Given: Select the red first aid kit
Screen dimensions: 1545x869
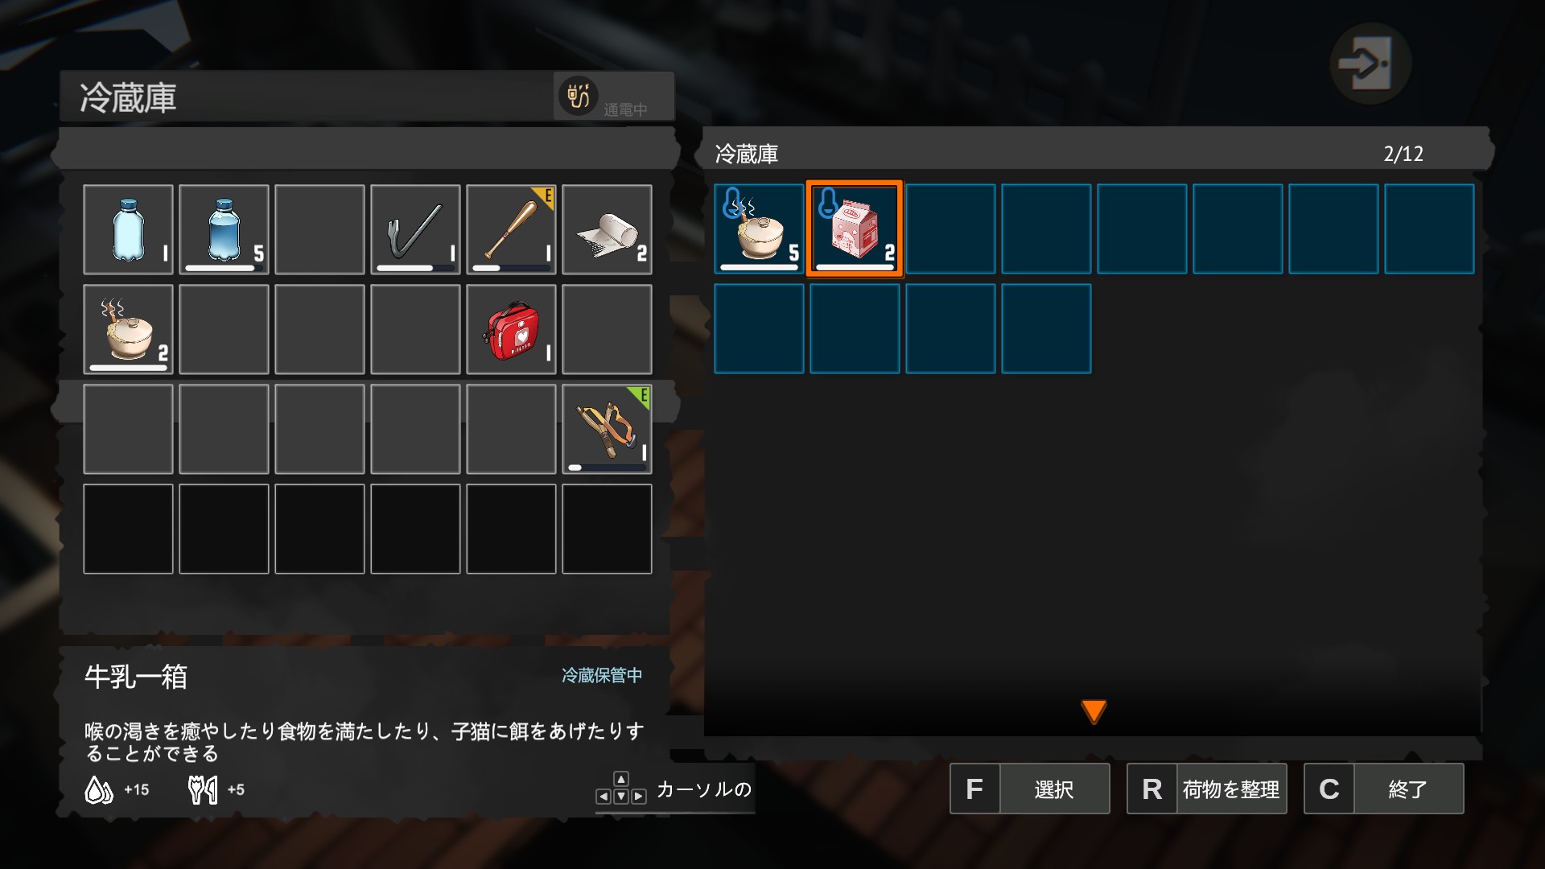Looking at the screenshot, I should [x=511, y=329].
